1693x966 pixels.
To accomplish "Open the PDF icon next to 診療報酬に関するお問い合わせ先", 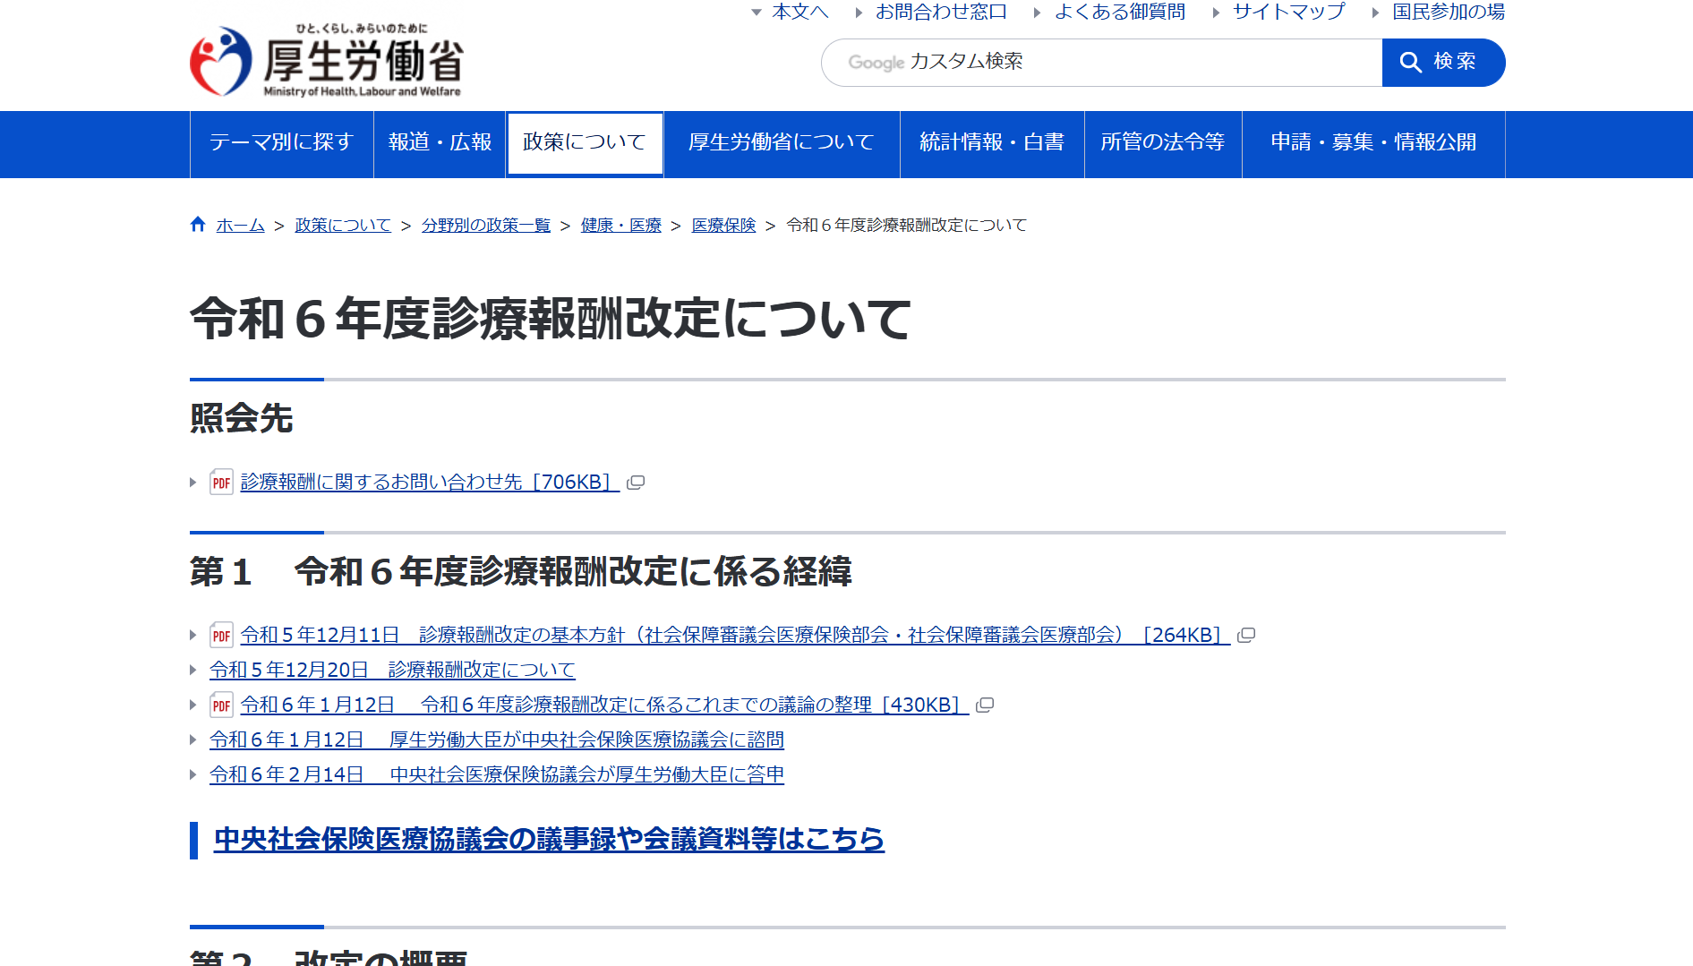I will [221, 482].
